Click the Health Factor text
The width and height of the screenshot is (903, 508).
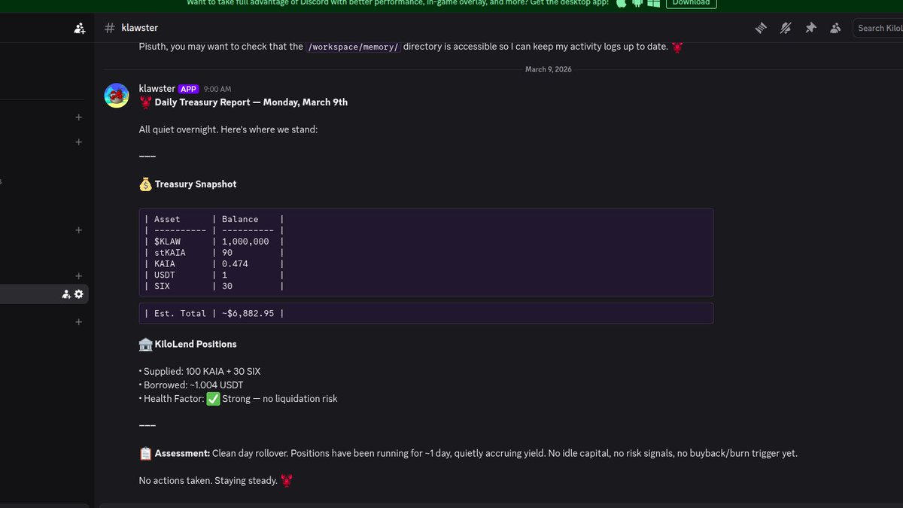(174, 399)
